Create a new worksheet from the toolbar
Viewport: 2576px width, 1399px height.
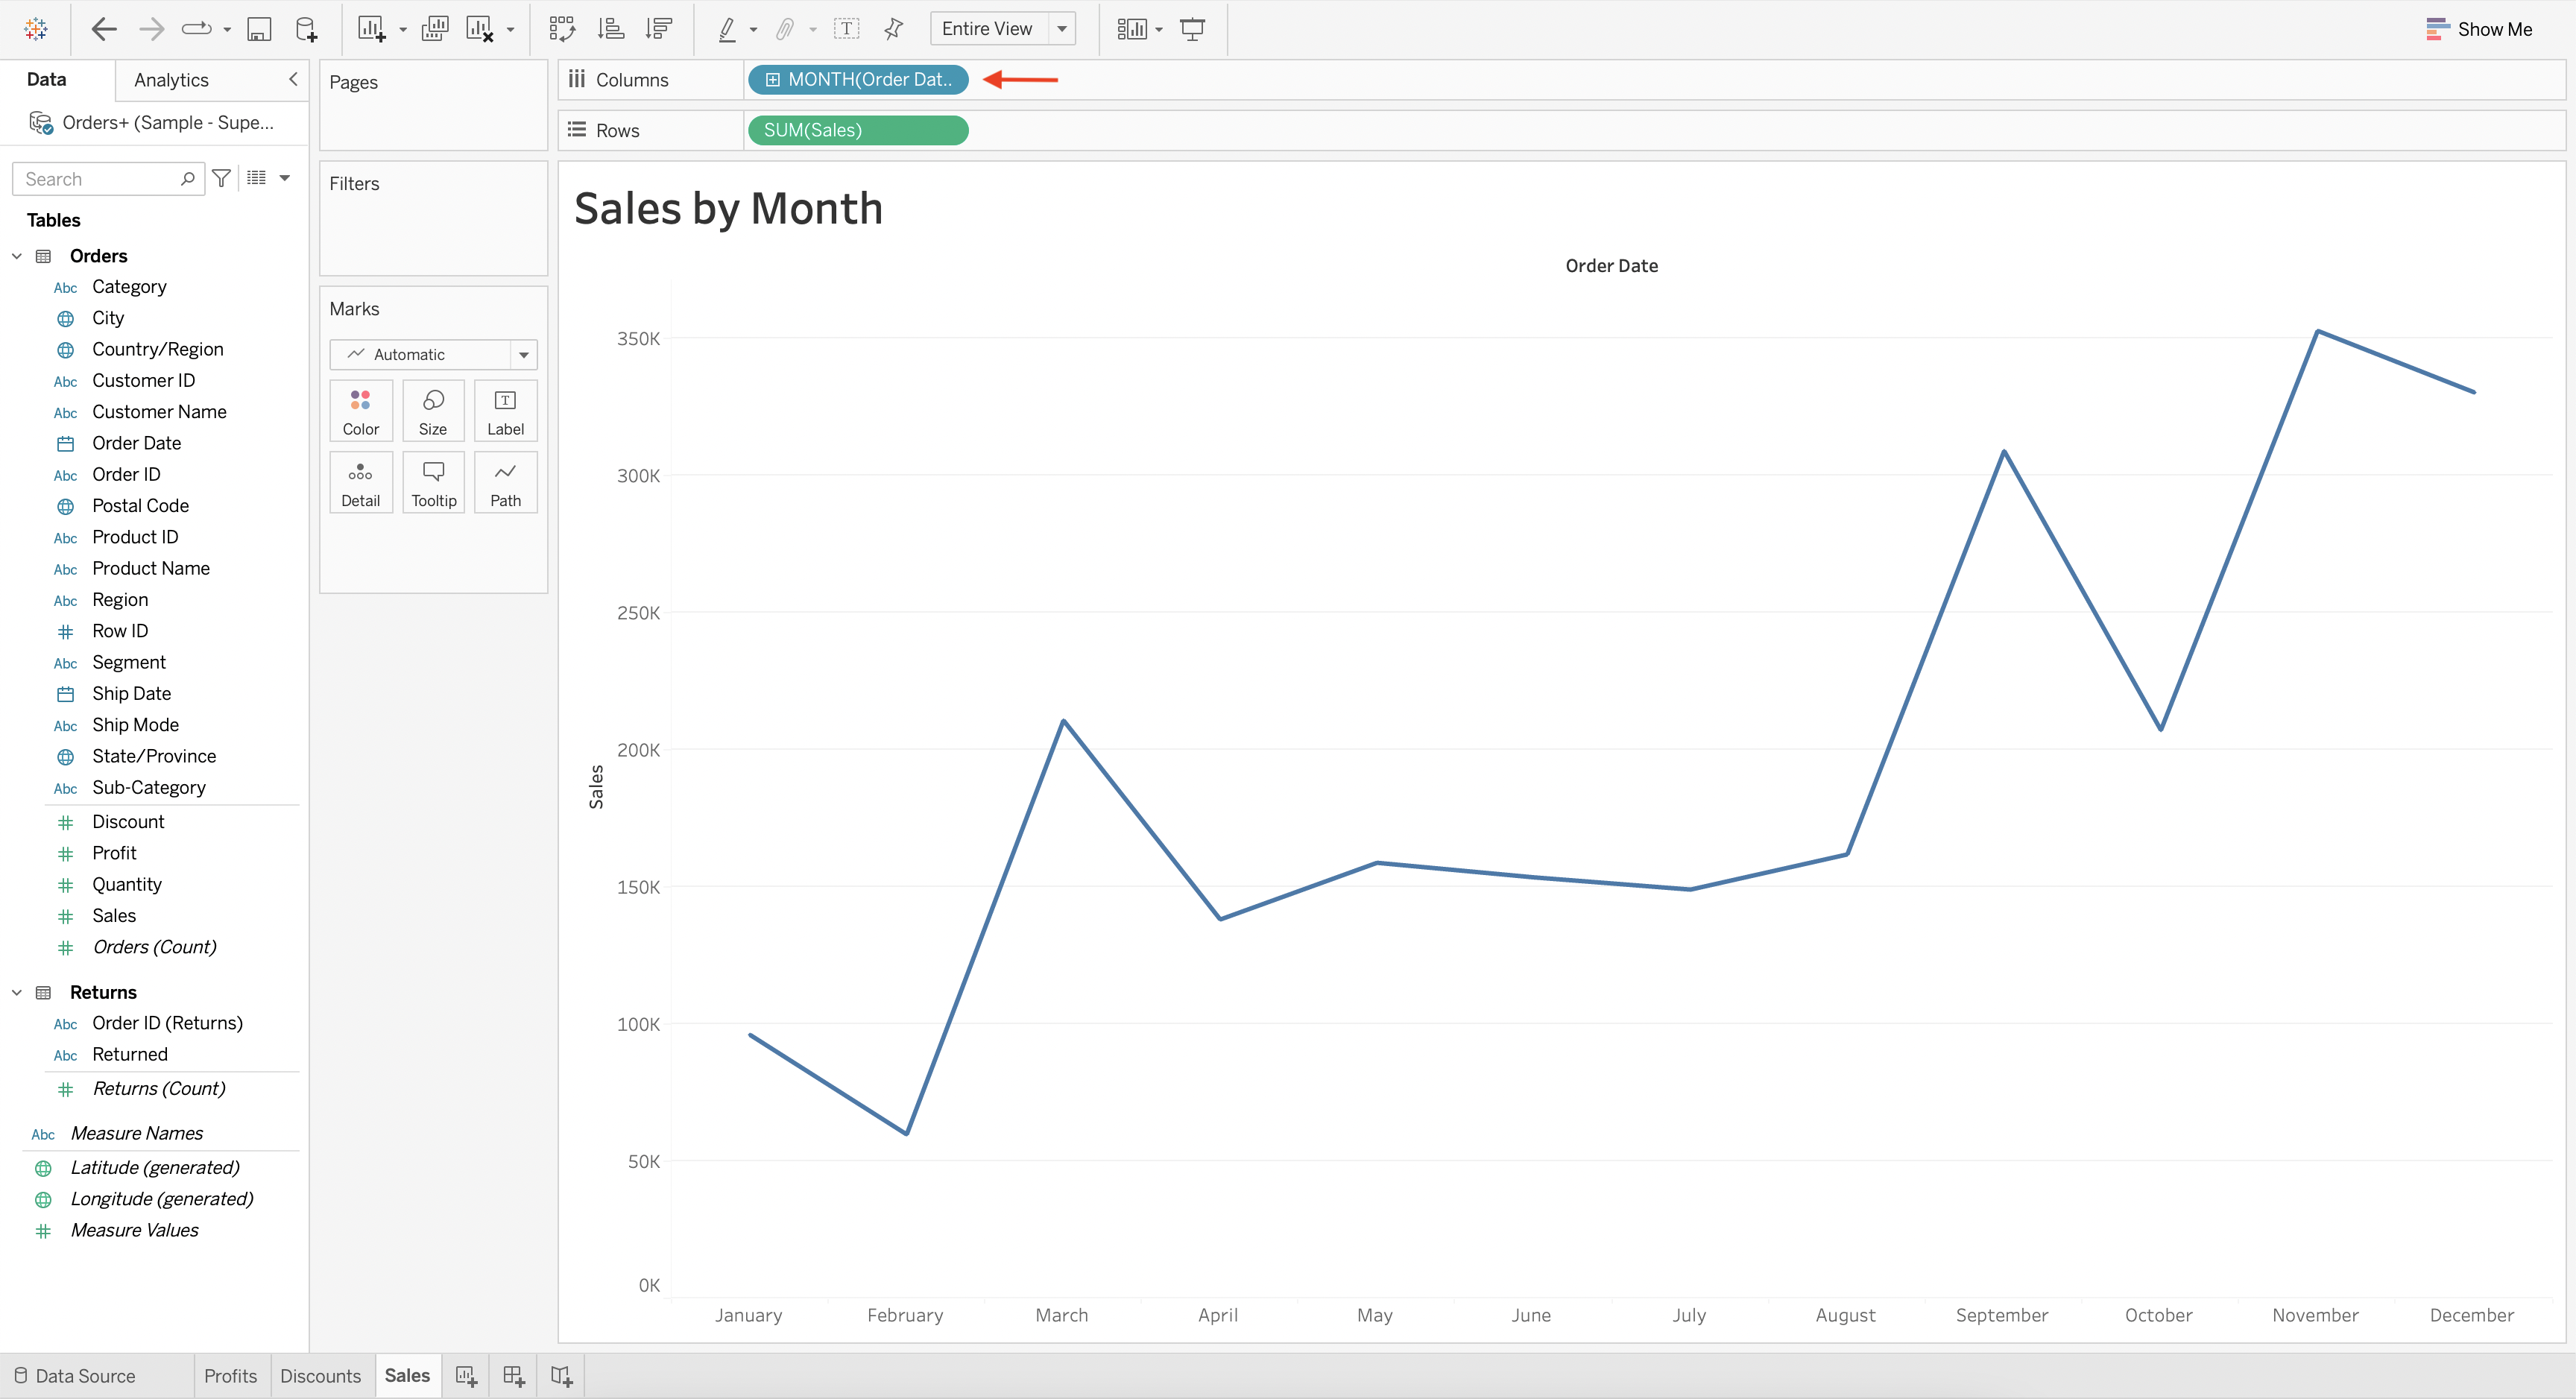click(371, 28)
